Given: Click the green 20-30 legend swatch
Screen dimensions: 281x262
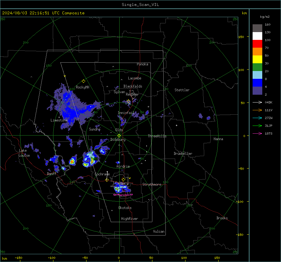Looking at the screenshot, I should [257, 67].
